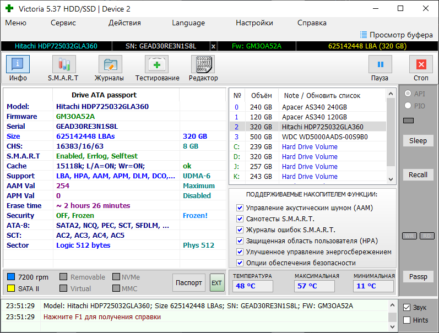Click the blue 7200 rpm color square
Viewport: 439px width, 333px height.
click(x=11, y=277)
